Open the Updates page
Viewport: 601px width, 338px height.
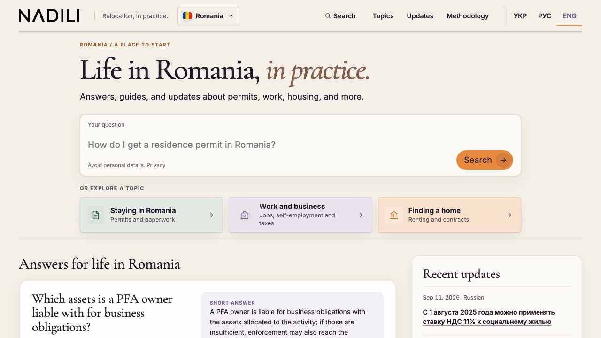coord(420,16)
